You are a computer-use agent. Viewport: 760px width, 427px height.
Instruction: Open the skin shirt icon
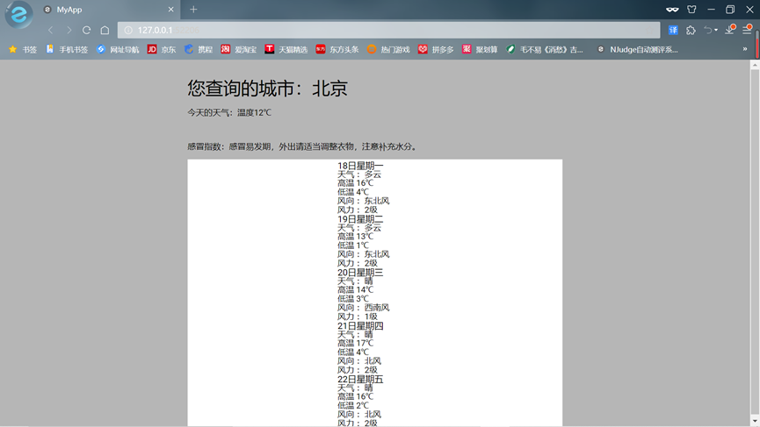pos(691,9)
